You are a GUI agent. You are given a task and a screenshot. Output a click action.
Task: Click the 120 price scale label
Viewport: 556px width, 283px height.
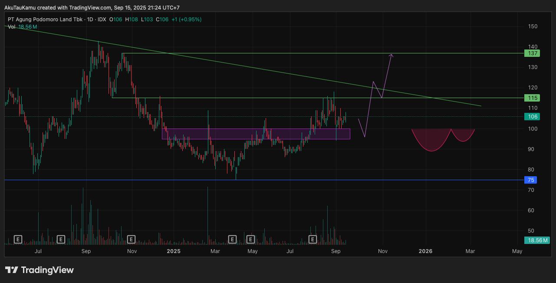point(533,88)
